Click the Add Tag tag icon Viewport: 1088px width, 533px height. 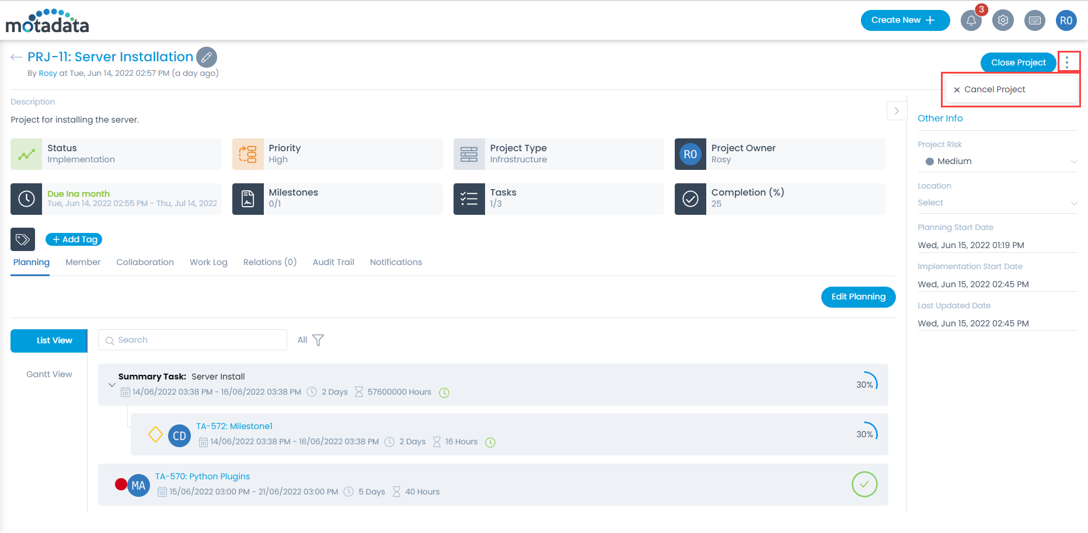[x=23, y=239]
